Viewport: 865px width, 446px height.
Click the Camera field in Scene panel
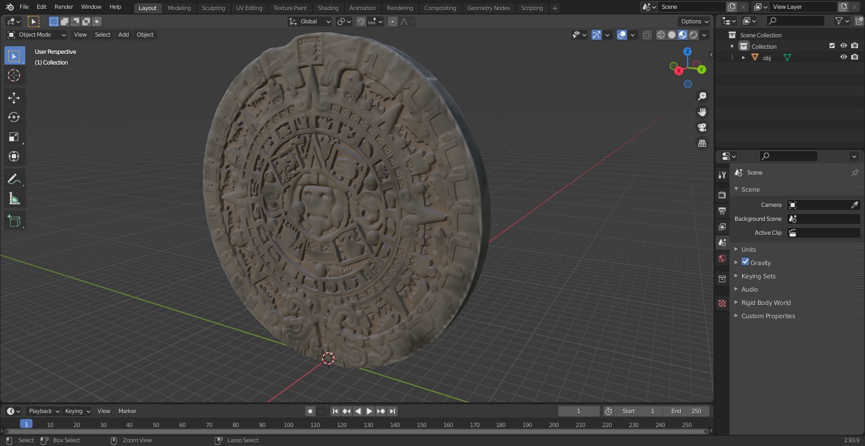tap(823, 205)
